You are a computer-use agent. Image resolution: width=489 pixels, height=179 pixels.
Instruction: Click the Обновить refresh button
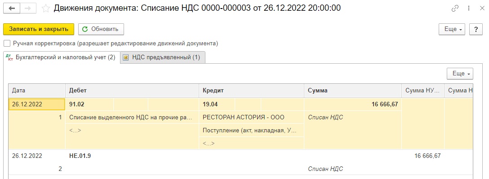101,29
